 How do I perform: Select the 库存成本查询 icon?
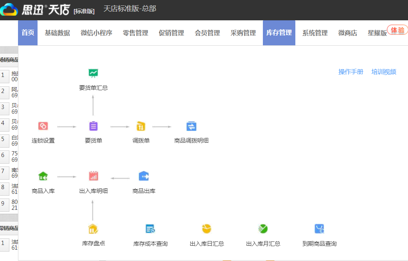point(150,229)
